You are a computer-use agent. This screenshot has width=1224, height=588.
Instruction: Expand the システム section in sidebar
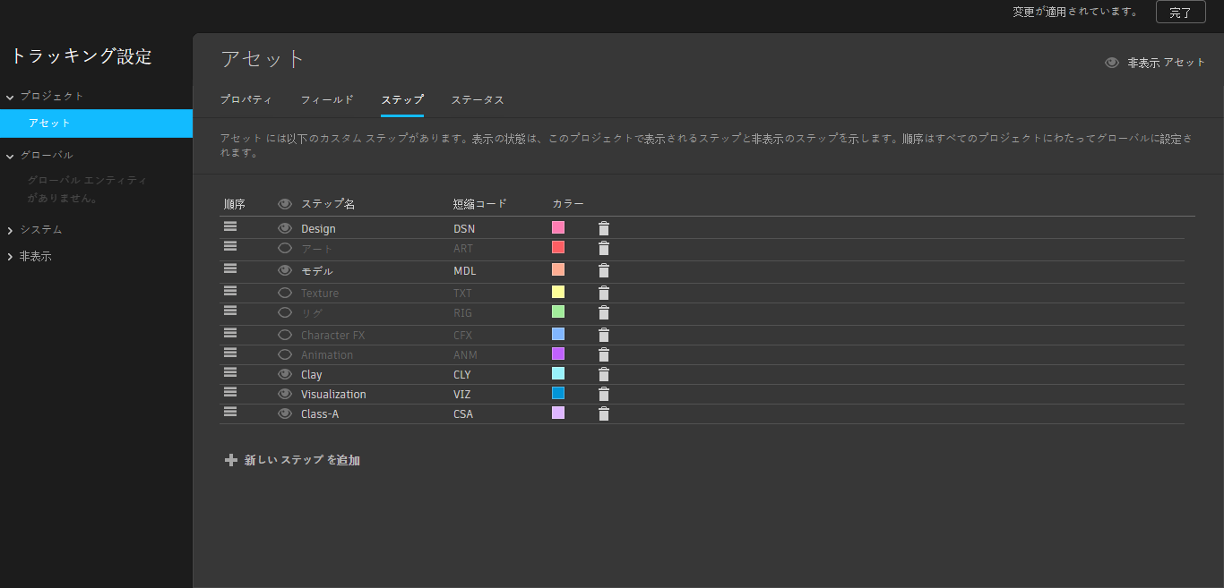[x=11, y=230]
